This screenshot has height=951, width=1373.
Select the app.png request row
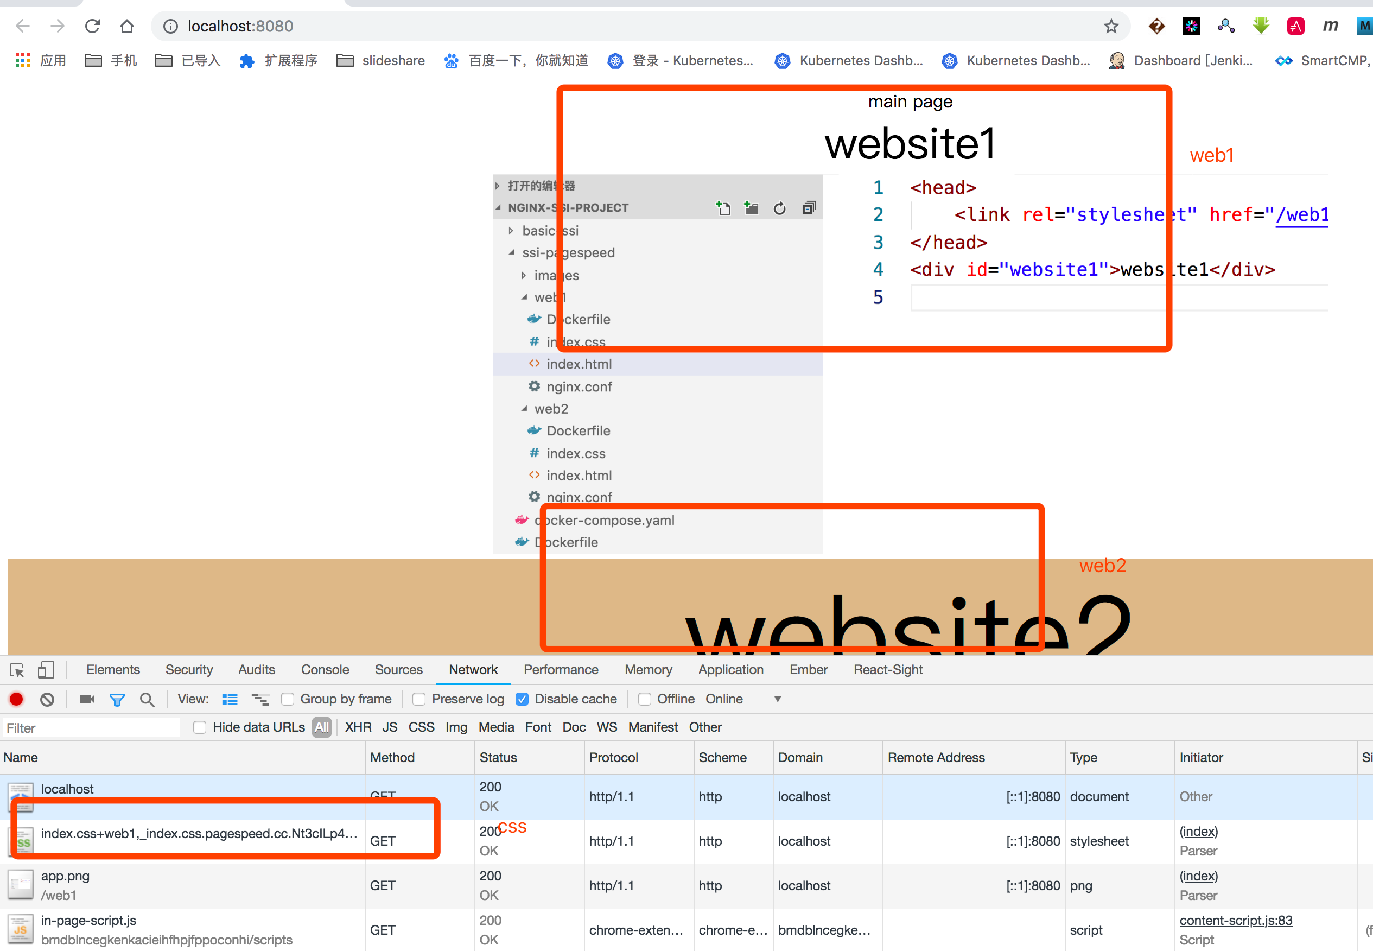(686, 885)
